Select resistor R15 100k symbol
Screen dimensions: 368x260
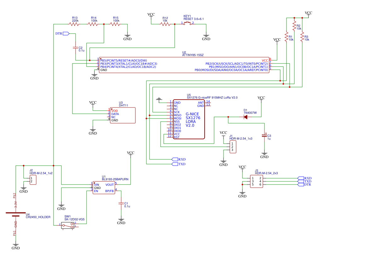115,24
